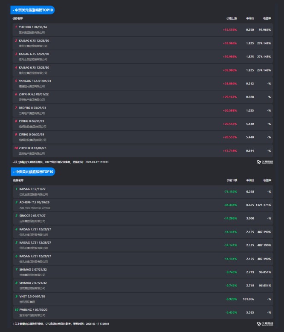
Task: Click the ZHPRHK 8 03/06/23 bond
Action: pyautogui.click(x=33, y=148)
